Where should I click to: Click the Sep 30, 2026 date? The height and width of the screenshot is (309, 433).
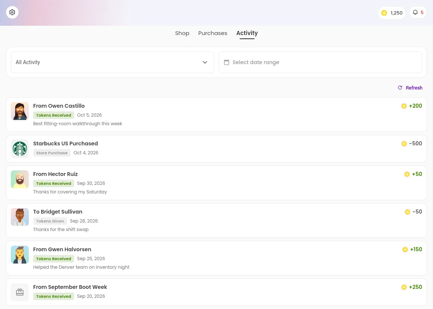pyautogui.click(x=91, y=183)
